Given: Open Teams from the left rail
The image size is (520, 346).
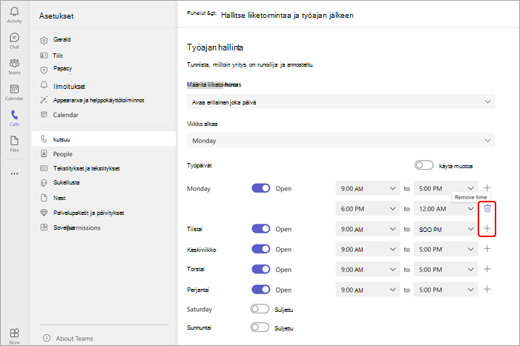Looking at the screenshot, I should pyautogui.click(x=14, y=67).
